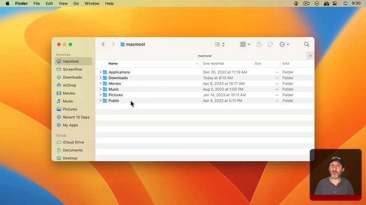This screenshot has width=366, height=205.
Task: Select the Movies folder in file list
Action: tap(205, 84)
